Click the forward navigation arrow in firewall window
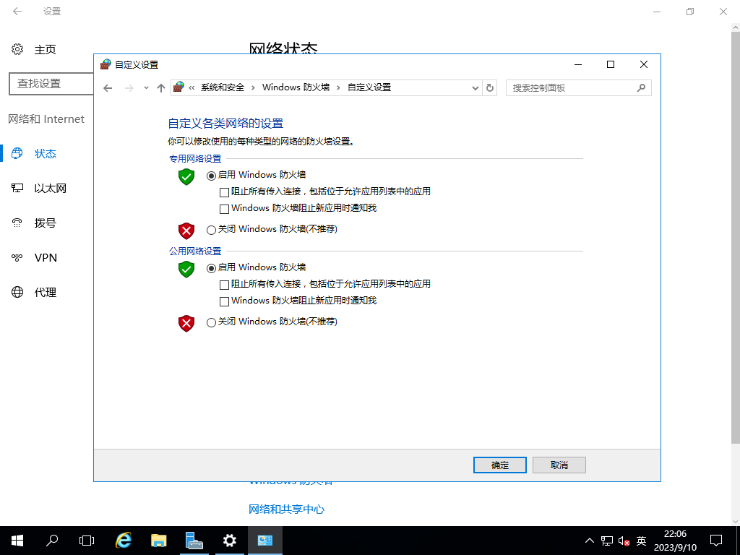 click(x=129, y=87)
